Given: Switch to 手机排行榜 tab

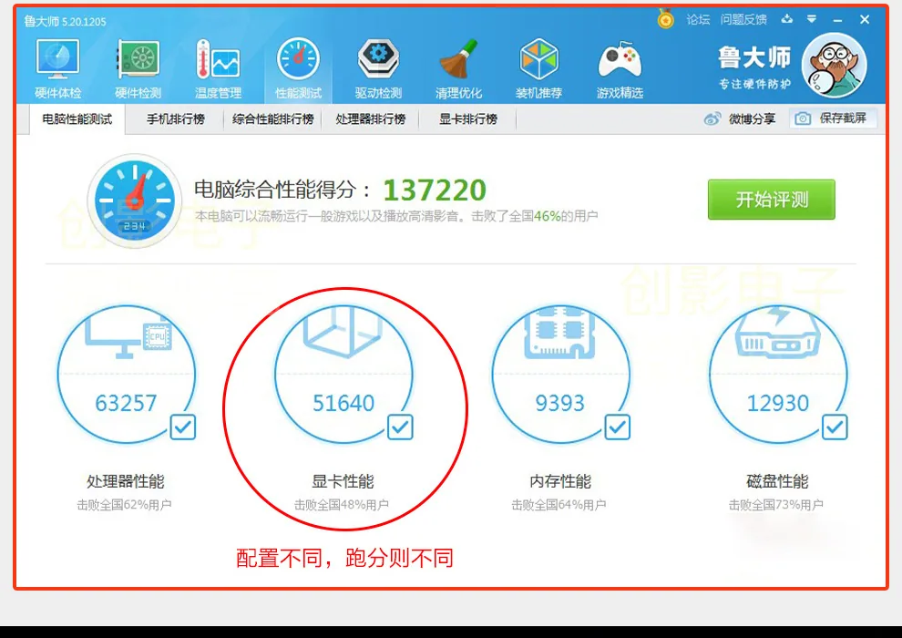Looking at the screenshot, I should (x=176, y=119).
